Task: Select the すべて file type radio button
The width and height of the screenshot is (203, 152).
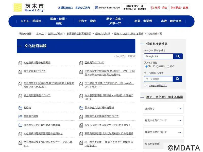Action: pyautogui.click(x=146, y=66)
